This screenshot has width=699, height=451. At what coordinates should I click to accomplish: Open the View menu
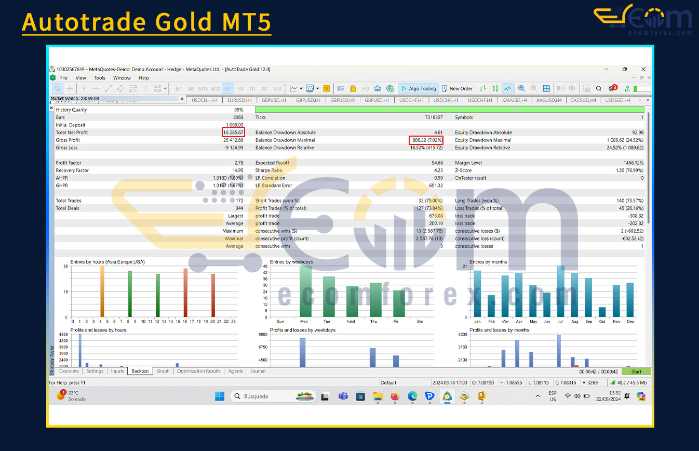(x=81, y=78)
